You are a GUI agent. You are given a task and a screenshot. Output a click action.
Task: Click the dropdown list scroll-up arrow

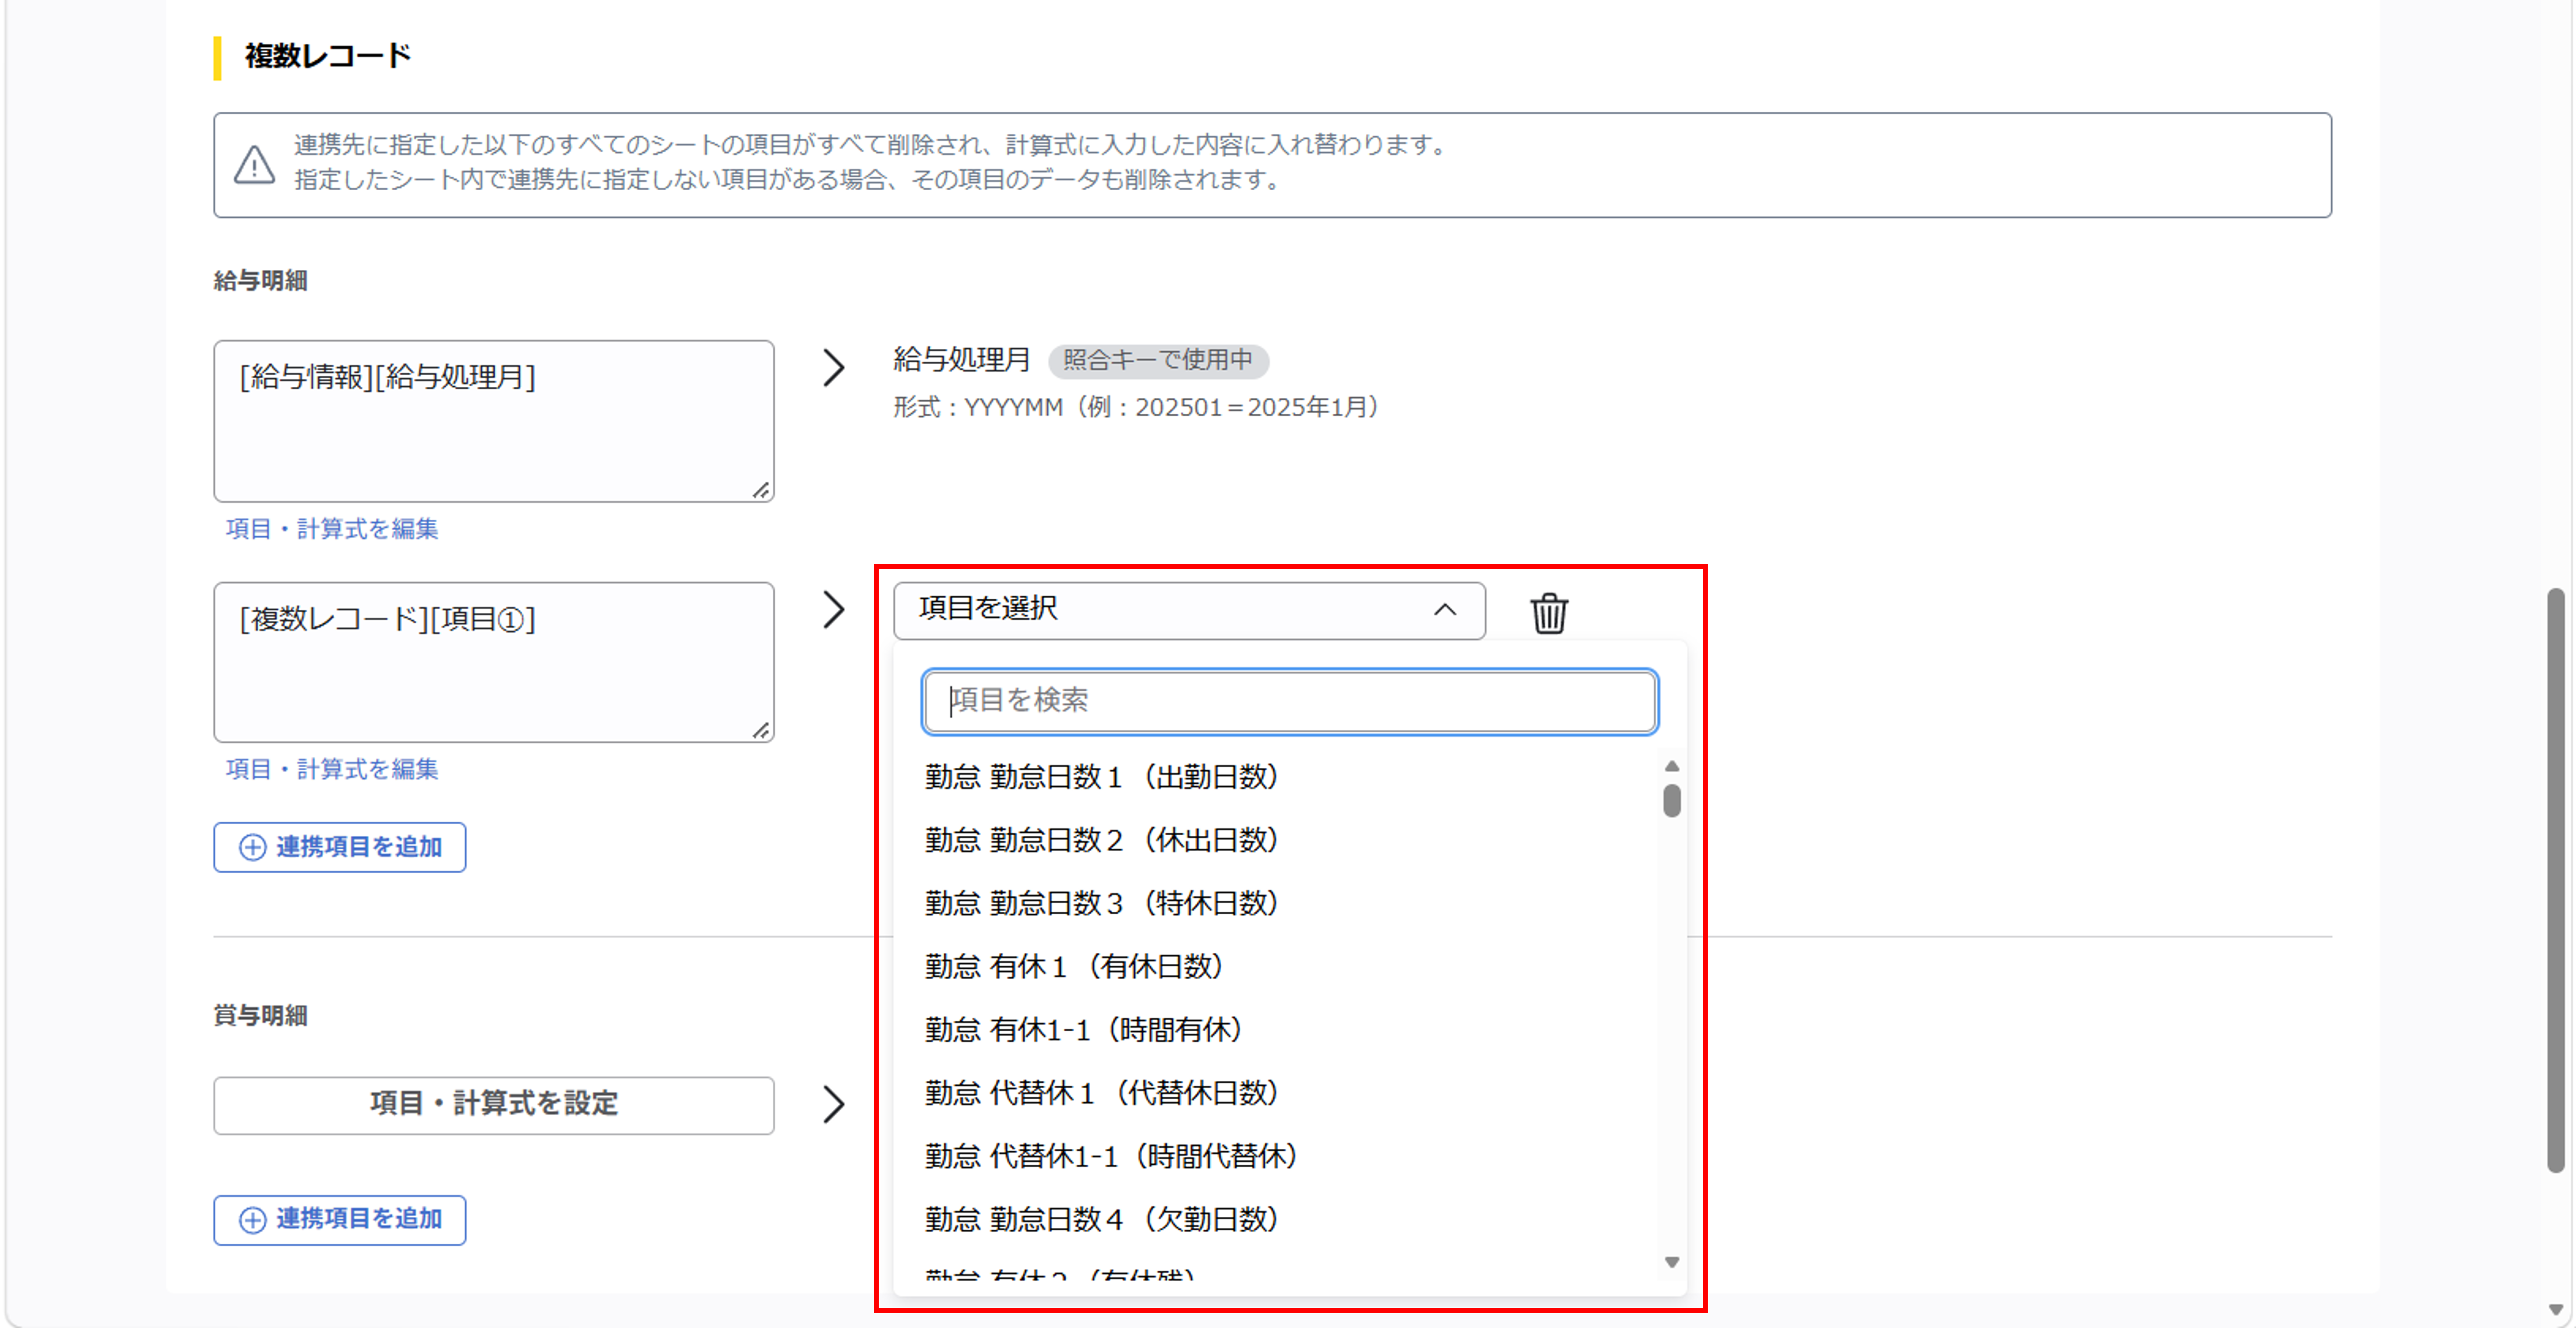1671,766
